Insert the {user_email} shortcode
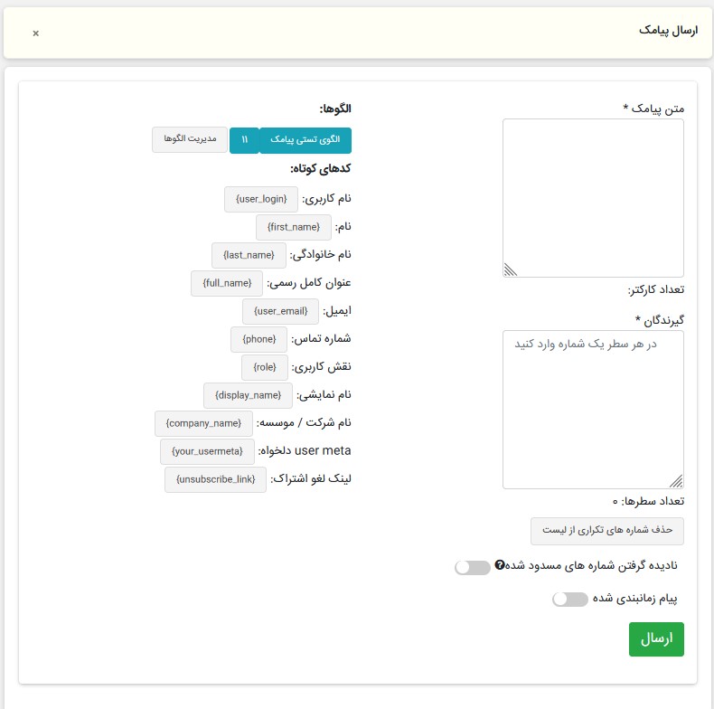Image resolution: width=714 pixels, height=709 pixels. [x=280, y=311]
